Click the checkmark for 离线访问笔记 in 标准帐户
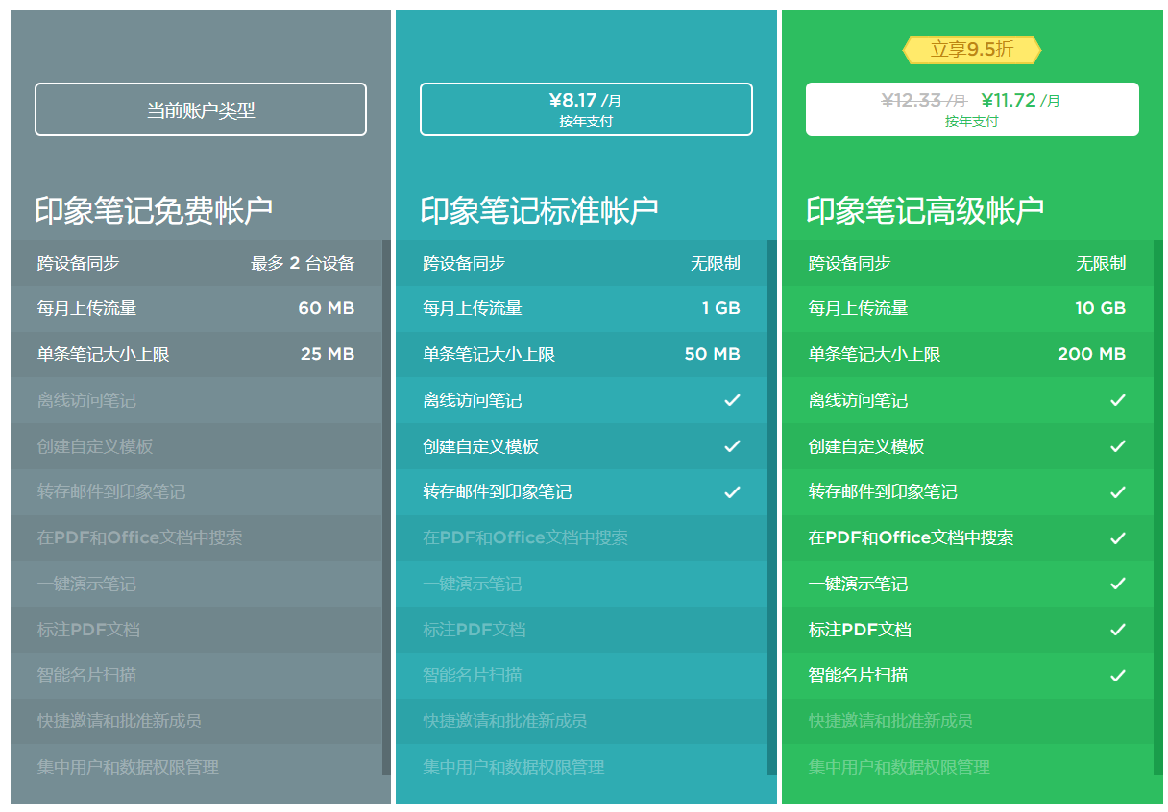This screenshot has width=1168, height=812. pyautogui.click(x=732, y=401)
